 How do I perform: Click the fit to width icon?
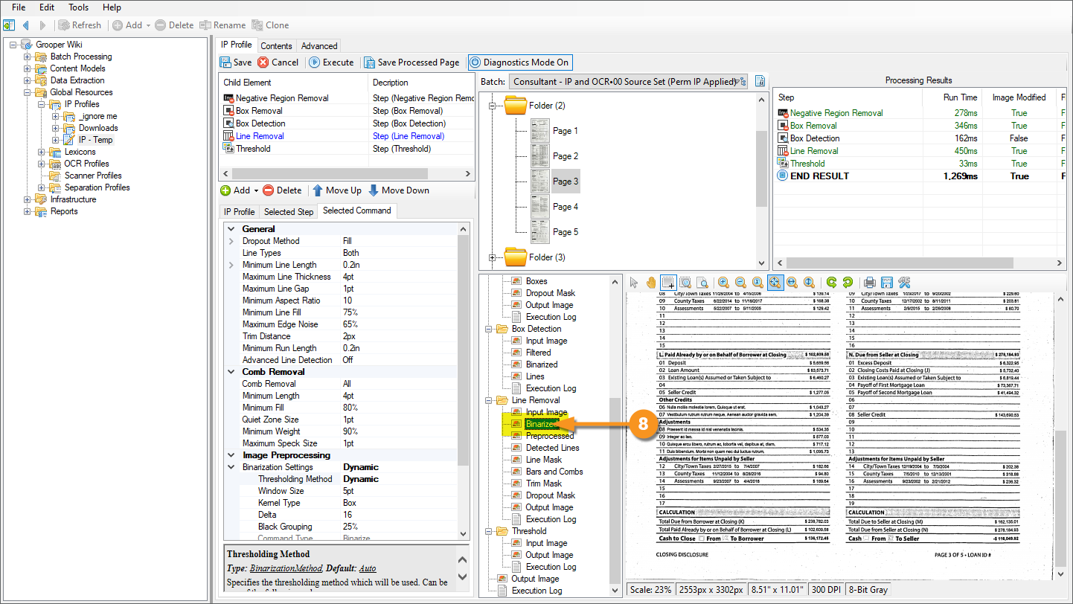pyautogui.click(x=792, y=283)
